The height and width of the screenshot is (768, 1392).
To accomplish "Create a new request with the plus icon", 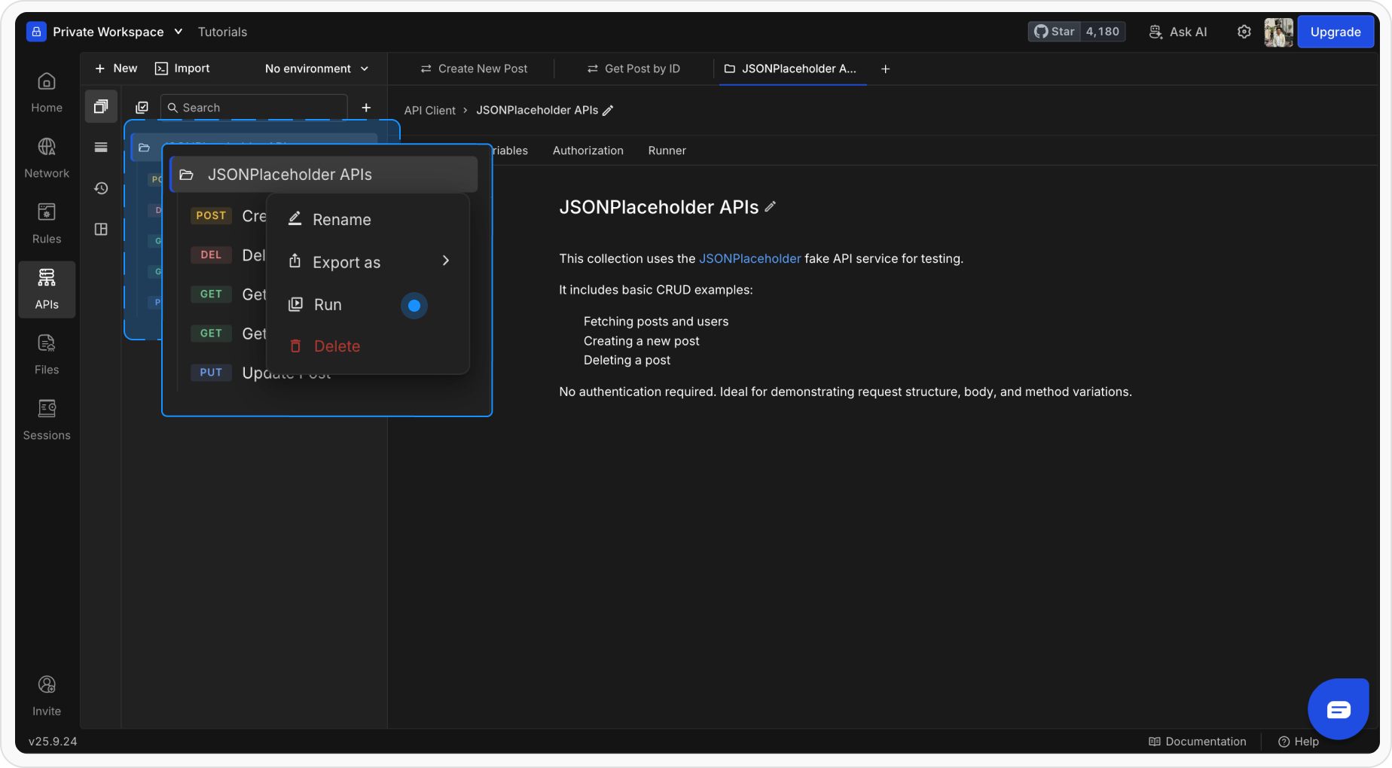I will [366, 107].
